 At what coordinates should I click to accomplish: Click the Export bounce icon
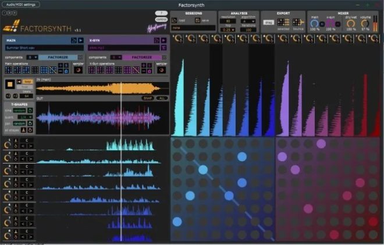click(298, 22)
